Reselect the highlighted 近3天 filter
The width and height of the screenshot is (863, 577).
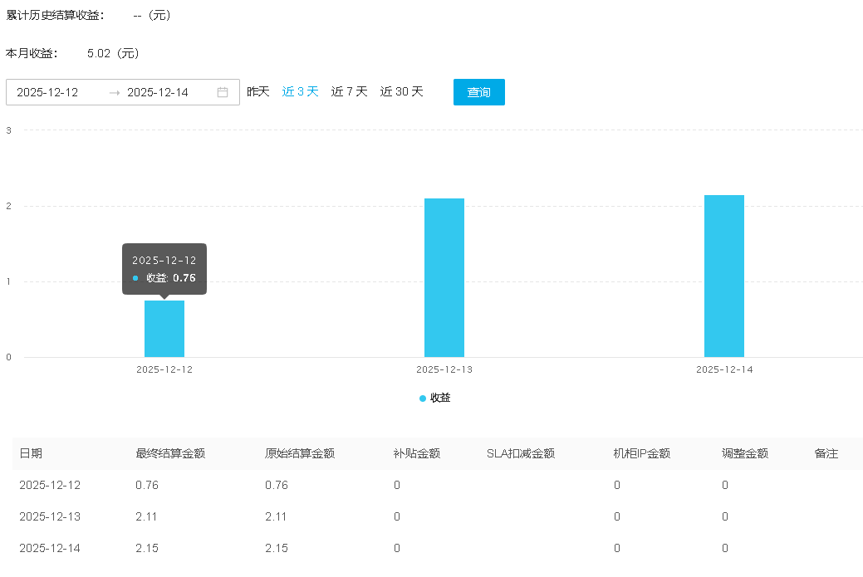click(x=300, y=91)
